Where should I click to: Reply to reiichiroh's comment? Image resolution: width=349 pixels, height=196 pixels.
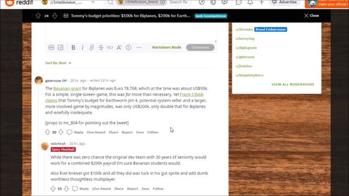81,189
